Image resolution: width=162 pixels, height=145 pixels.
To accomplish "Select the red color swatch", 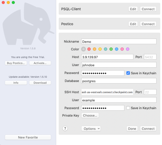I will point(89,49).
